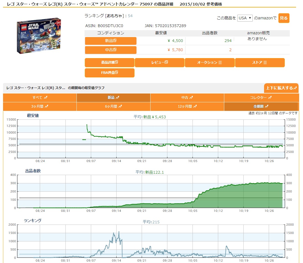
Task: Expand the ストア menu button
Action: [260, 62]
